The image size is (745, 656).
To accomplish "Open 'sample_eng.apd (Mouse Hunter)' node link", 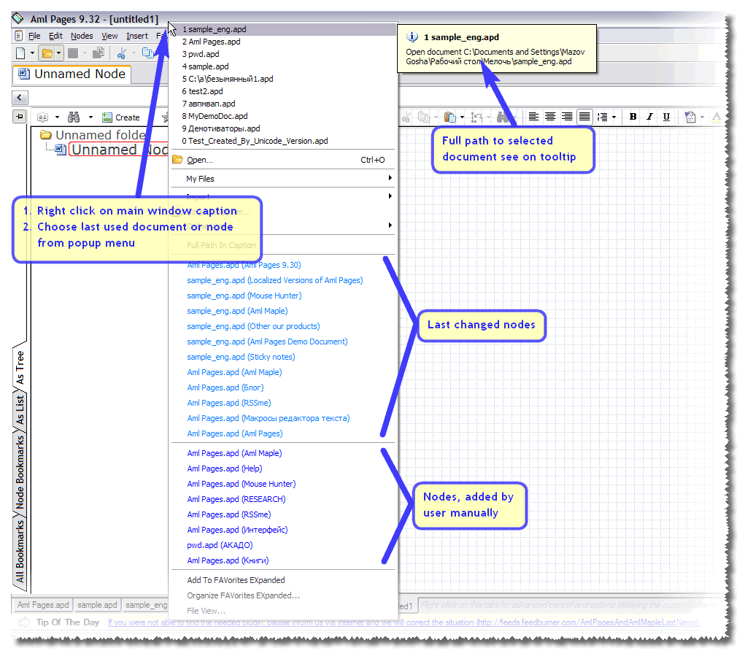I will pyautogui.click(x=244, y=296).
